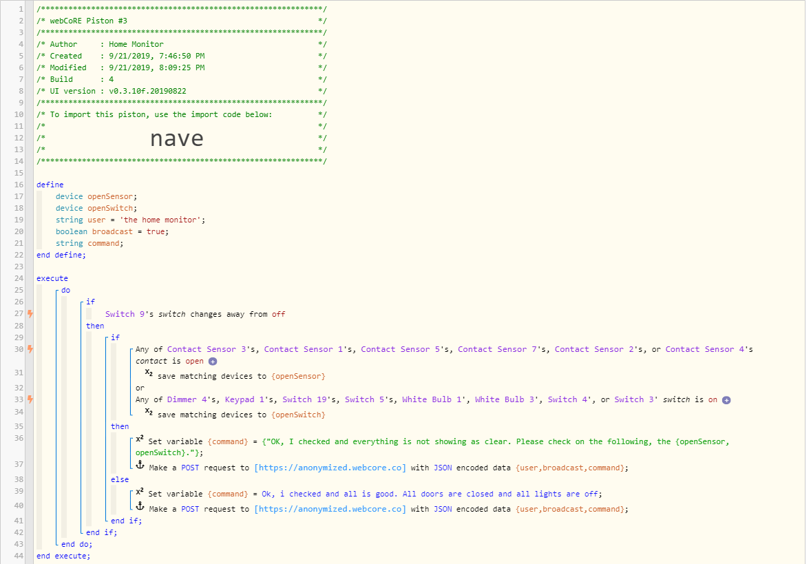Click 'end do;' on line 43

(x=76, y=544)
